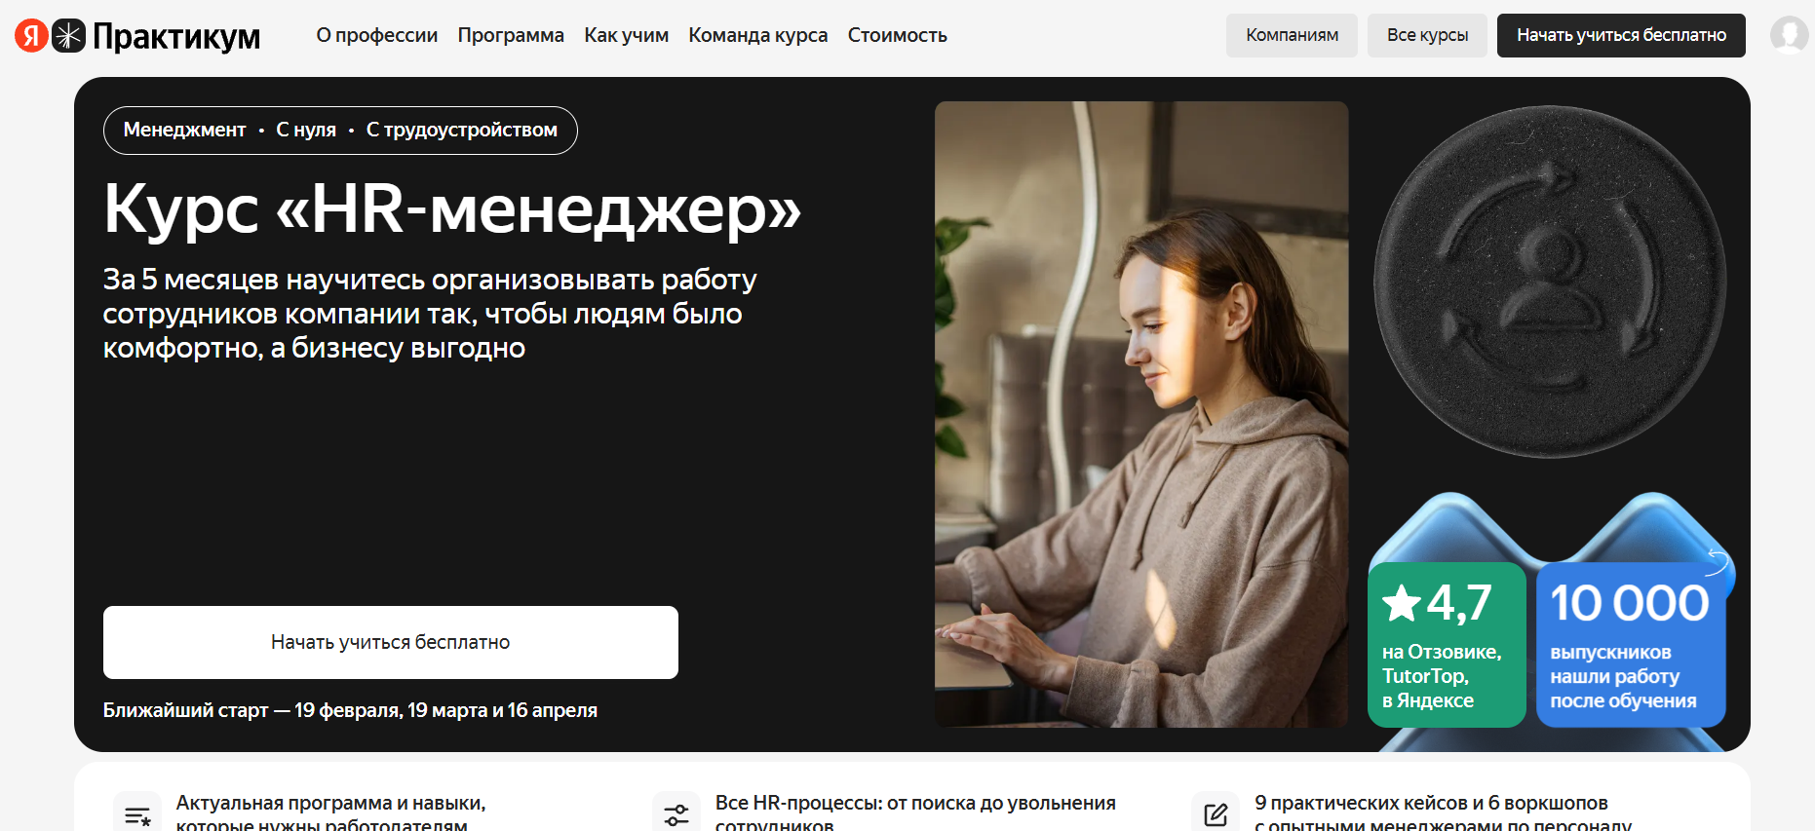Click the sliders icon near "Все HR-процессы"
This screenshot has width=1815, height=831.
[x=676, y=814]
